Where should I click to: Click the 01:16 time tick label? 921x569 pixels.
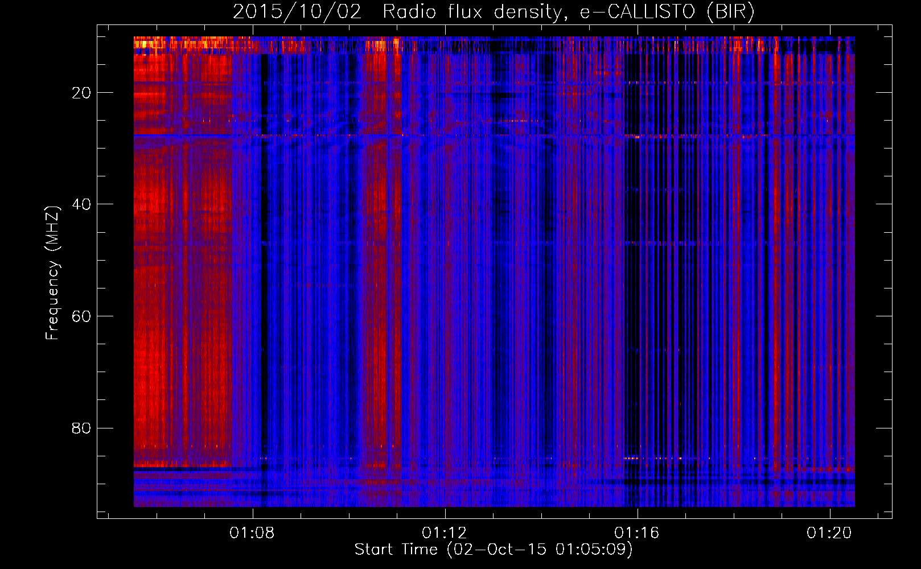click(636, 533)
